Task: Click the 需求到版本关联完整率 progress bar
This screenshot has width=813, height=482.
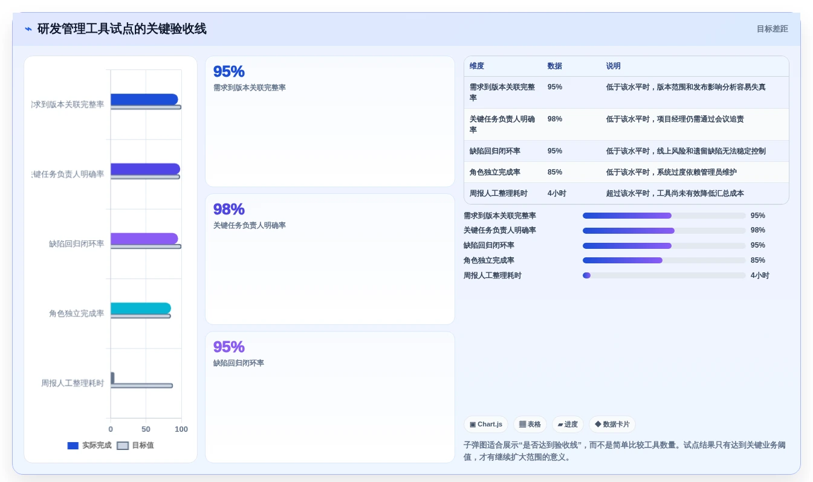Action: [664, 216]
